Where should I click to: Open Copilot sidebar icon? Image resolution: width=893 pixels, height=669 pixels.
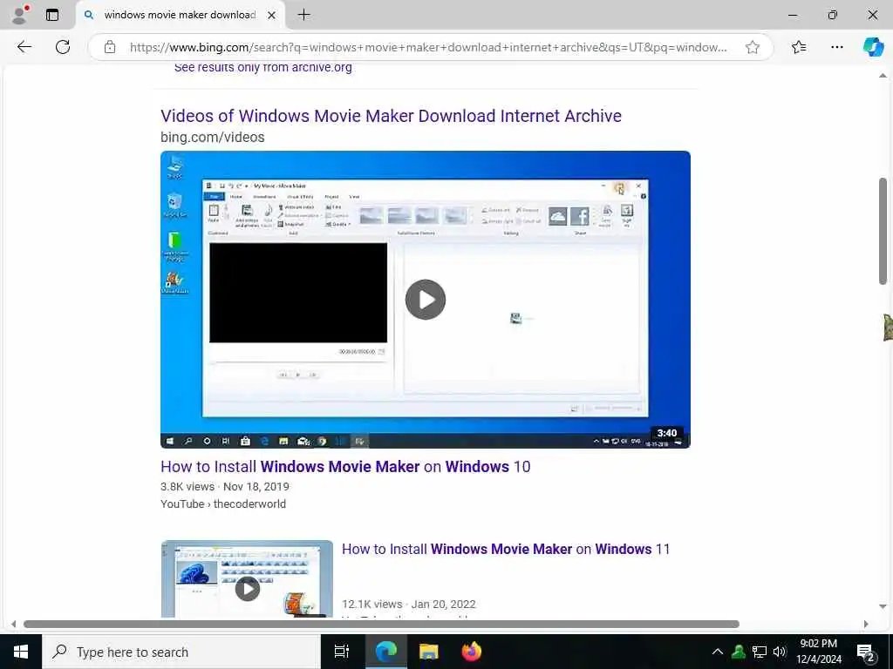[872, 47]
